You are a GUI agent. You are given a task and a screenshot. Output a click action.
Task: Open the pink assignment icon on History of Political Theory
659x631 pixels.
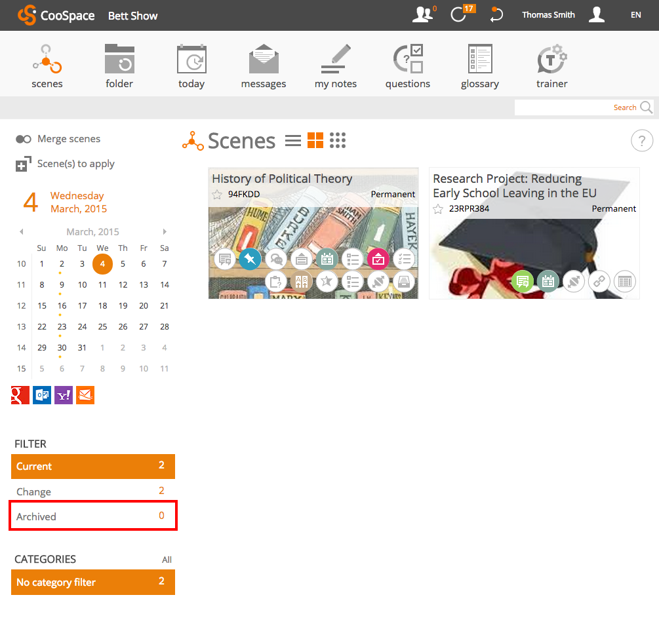click(378, 259)
